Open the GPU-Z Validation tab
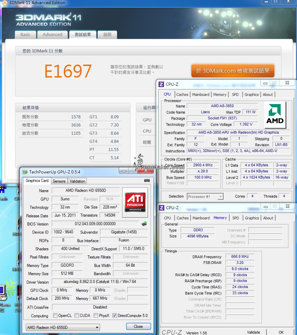Image resolution: width=297 pixels, height=335 pixels. pyautogui.click(x=77, y=181)
